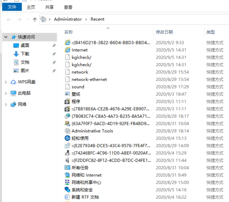The image size is (229, 202).
Task: Expand the 网络 tree node
Action: tap(6, 104)
